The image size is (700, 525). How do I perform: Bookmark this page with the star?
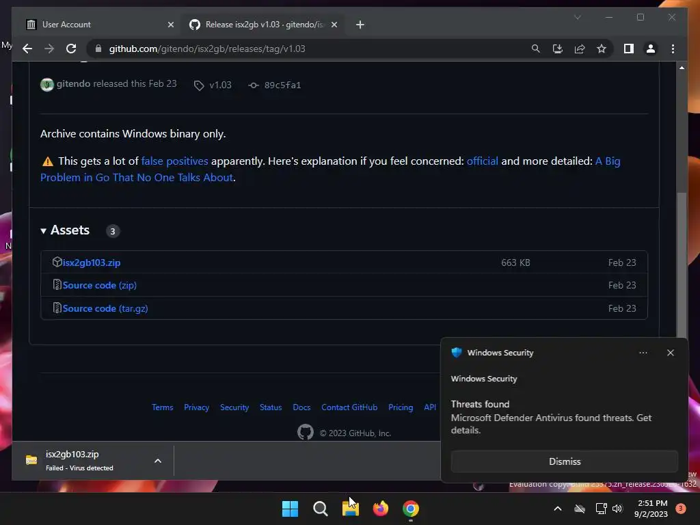[x=602, y=49]
